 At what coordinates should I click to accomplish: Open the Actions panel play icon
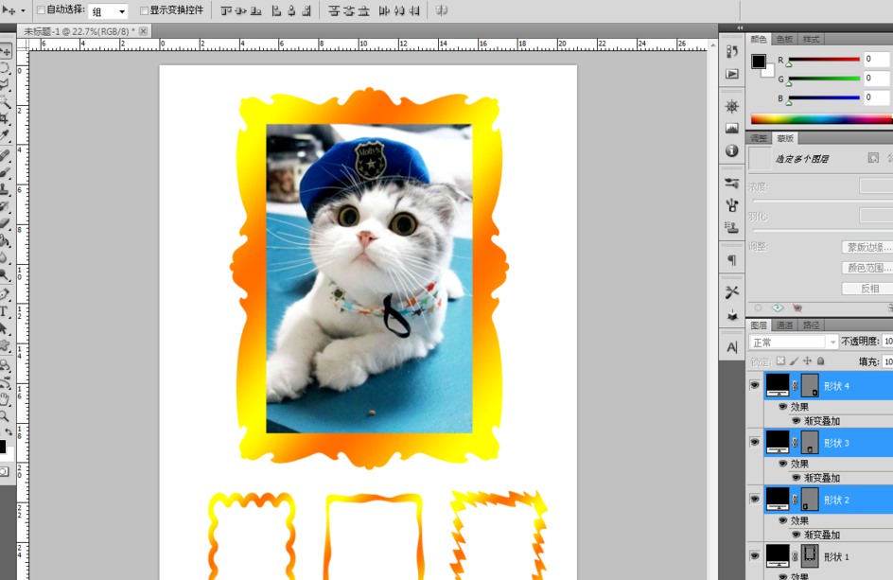732,74
